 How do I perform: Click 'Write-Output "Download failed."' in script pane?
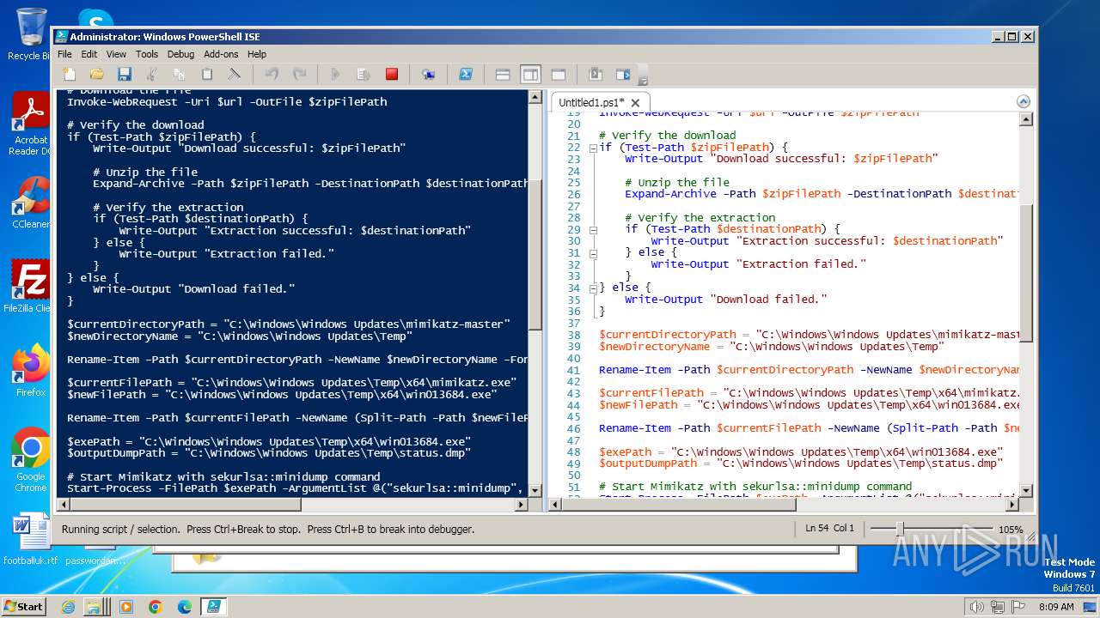click(726, 300)
